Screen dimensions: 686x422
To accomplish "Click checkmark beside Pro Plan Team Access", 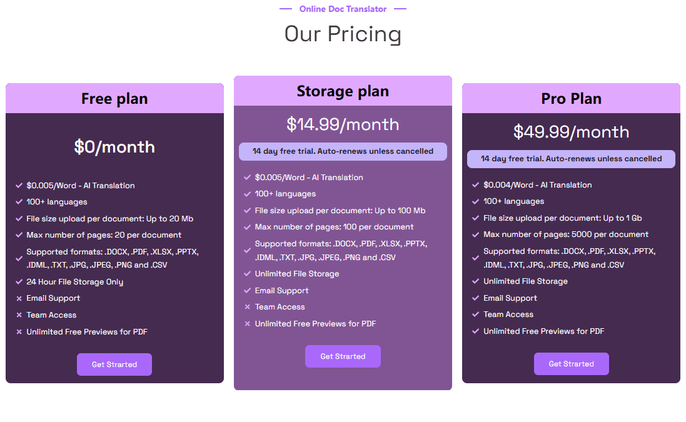I will (475, 314).
